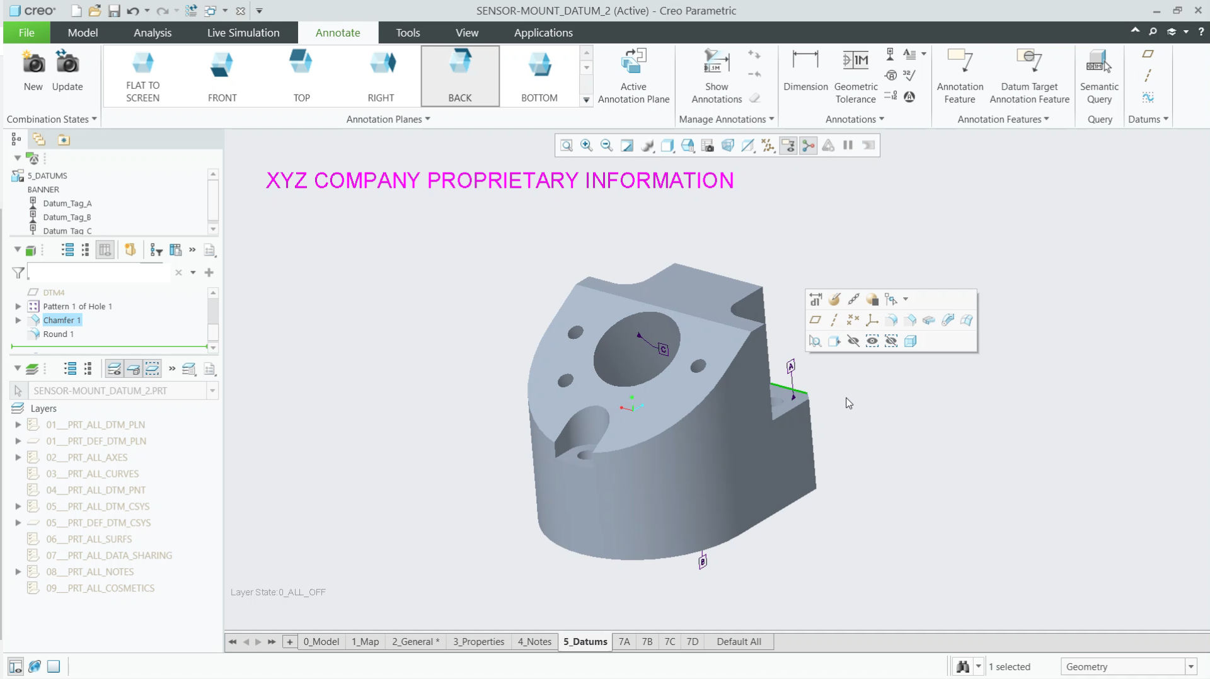
Task: Insert a Geometric Tolerance
Action: coord(855,76)
